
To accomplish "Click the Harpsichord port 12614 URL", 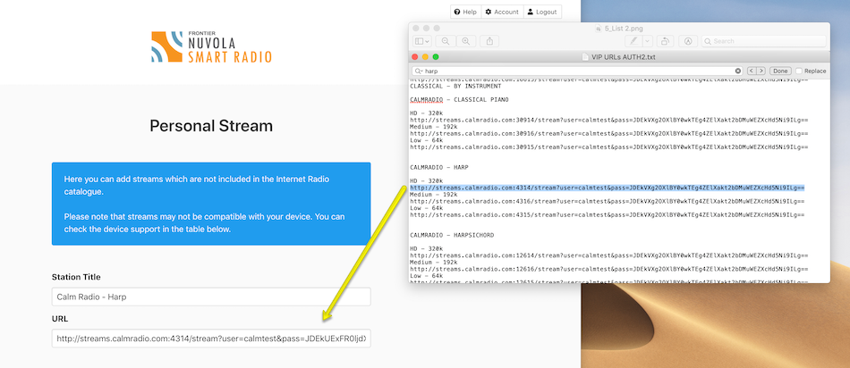I will [608, 255].
